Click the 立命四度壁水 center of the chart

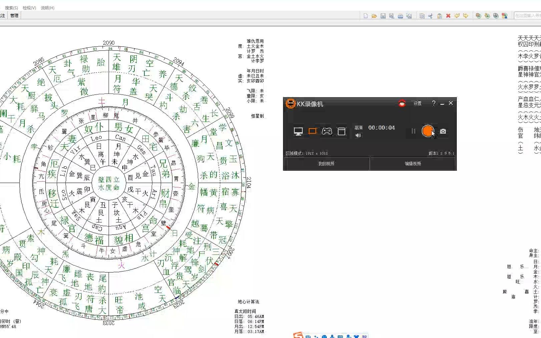tap(109, 184)
